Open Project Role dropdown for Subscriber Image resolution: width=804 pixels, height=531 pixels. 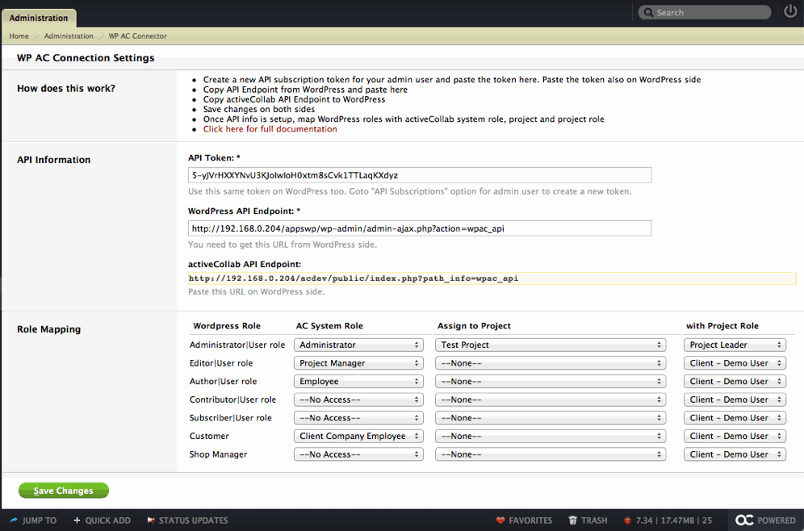pos(735,418)
